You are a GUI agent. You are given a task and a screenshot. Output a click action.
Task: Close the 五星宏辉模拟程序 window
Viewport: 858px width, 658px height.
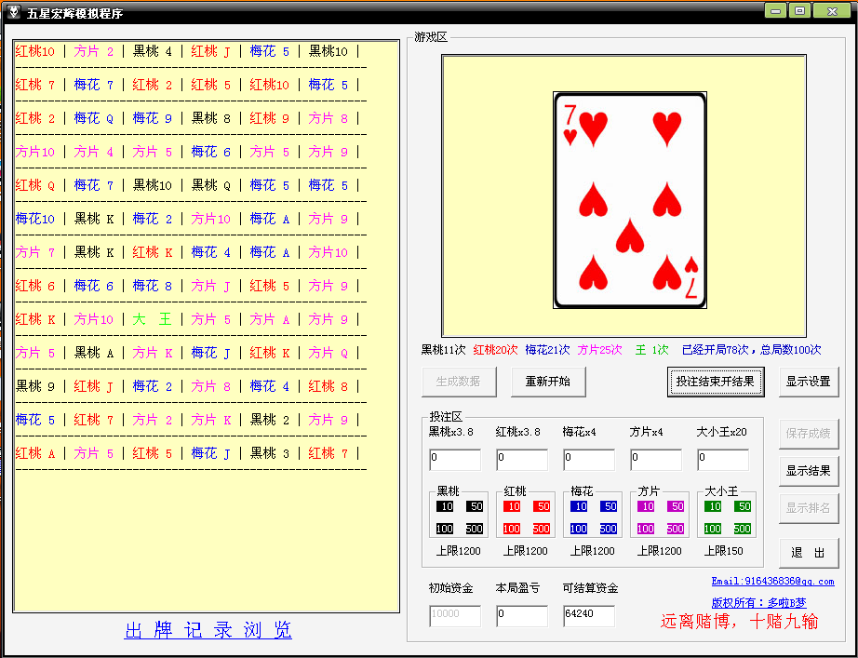pos(832,11)
